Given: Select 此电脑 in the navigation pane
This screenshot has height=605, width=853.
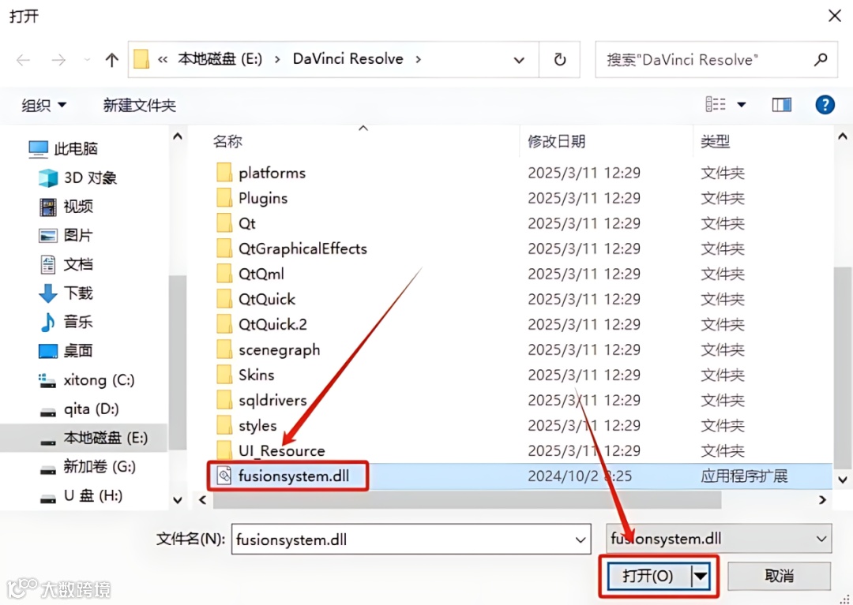Looking at the screenshot, I should point(63,148).
